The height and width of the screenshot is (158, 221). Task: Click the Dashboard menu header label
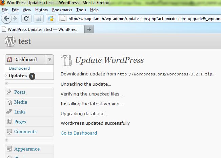(25, 59)
